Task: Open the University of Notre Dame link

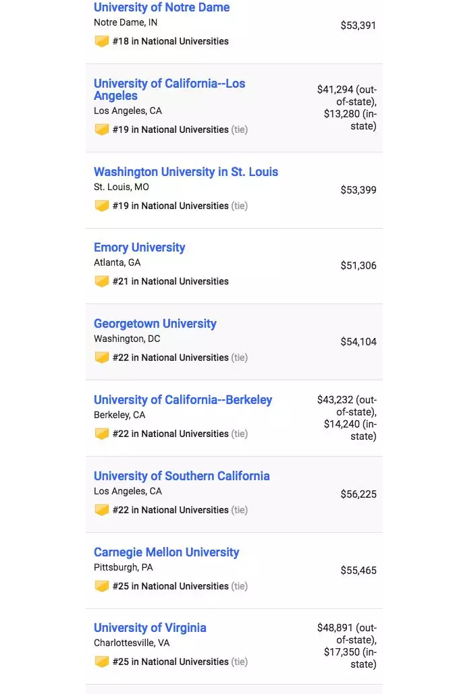Action: 161,7
